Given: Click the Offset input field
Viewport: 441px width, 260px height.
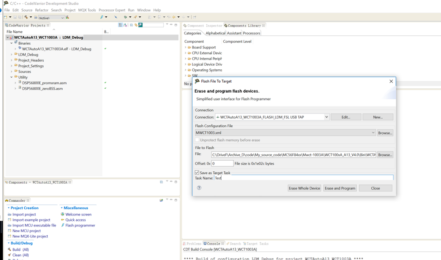Looking at the screenshot, I should [x=222, y=163].
